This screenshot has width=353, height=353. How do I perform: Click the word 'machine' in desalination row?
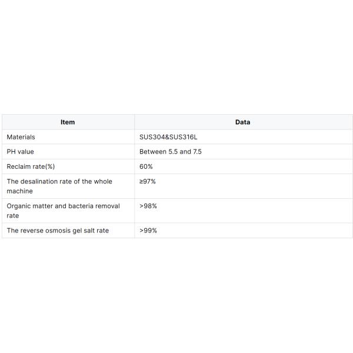pyautogui.click(x=19, y=191)
